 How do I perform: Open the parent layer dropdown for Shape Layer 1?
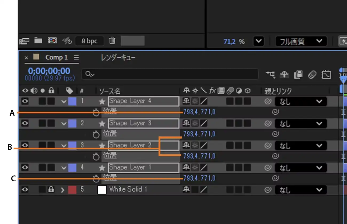point(301,168)
